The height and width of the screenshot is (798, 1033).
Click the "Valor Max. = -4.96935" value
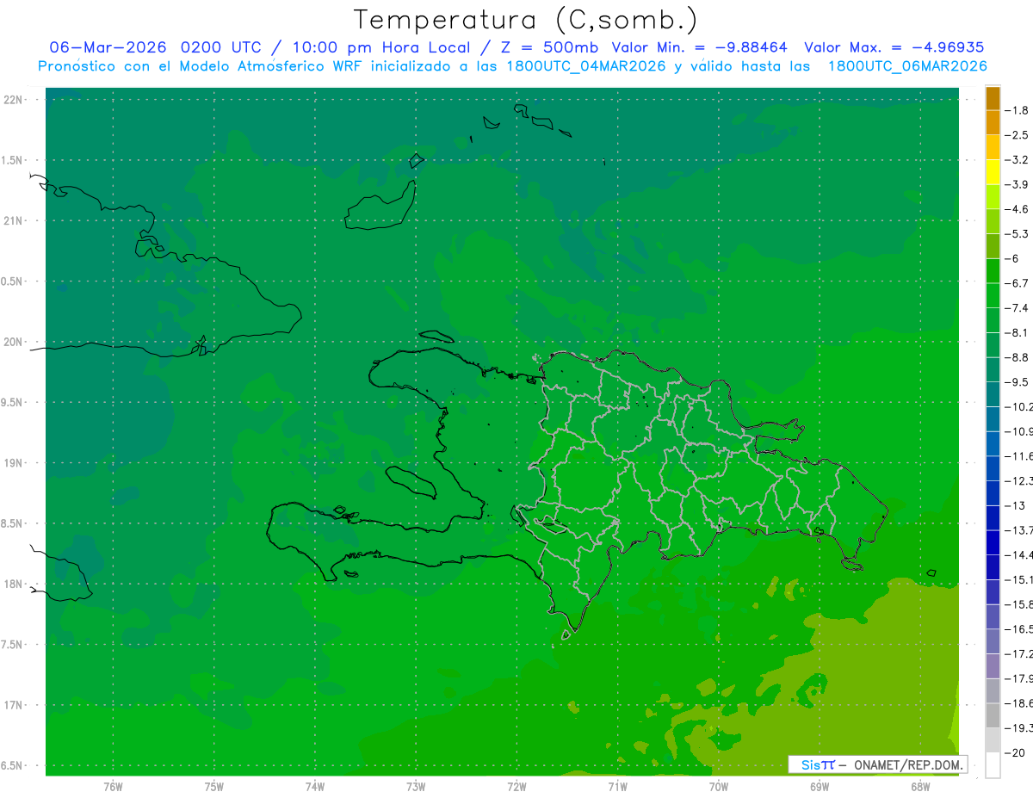click(x=894, y=47)
